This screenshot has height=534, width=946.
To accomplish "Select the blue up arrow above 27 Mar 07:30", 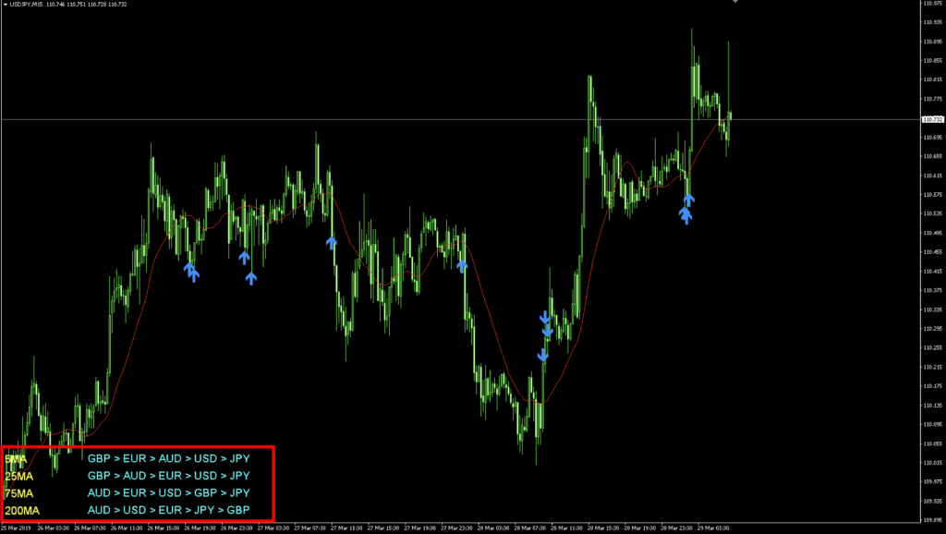I will pos(332,242).
